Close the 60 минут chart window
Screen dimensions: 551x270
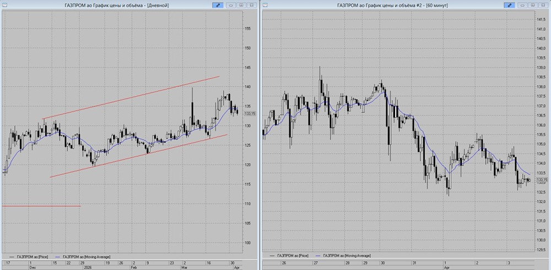point(543,5)
